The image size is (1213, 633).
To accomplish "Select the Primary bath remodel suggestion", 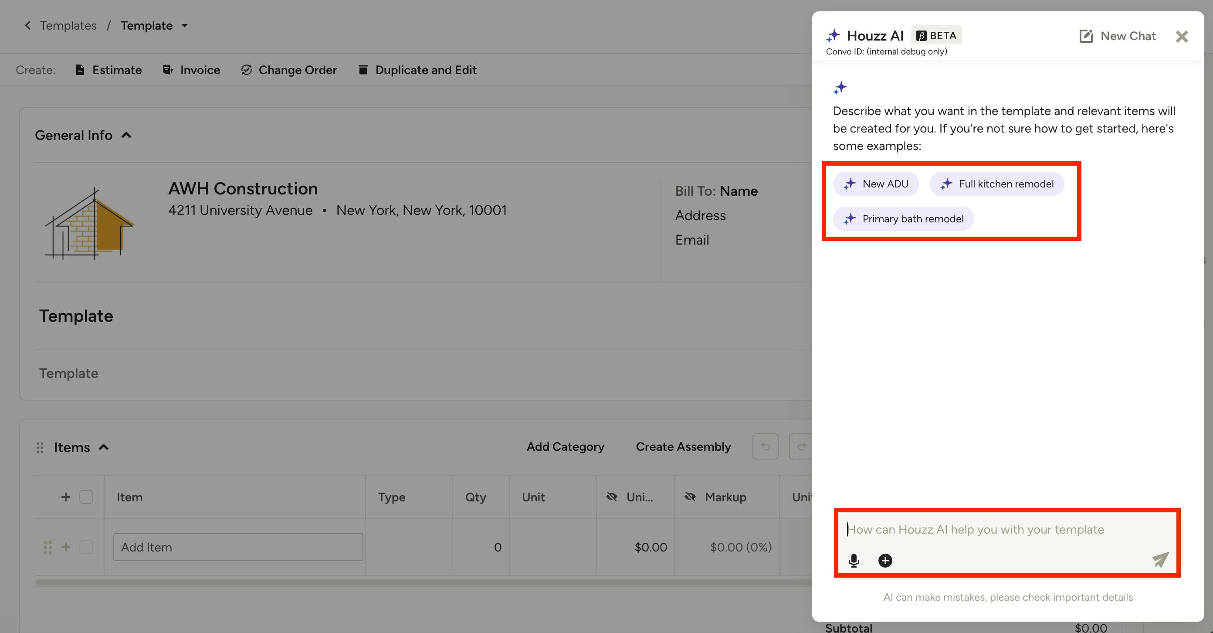I will [903, 218].
